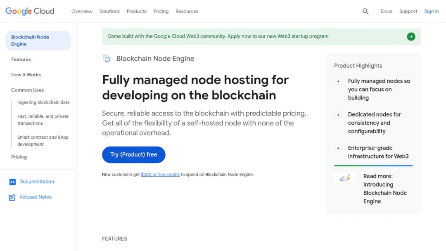Click green arrow in Web3 banner
The image size is (446, 251).
point(411,36)
